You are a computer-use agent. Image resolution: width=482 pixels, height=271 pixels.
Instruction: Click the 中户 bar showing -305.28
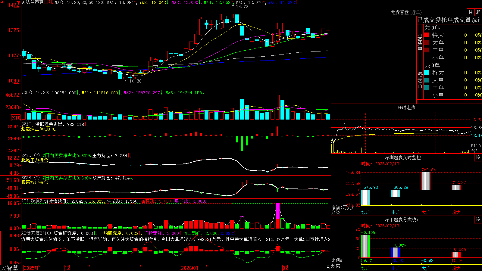click(x=396, y=193)
